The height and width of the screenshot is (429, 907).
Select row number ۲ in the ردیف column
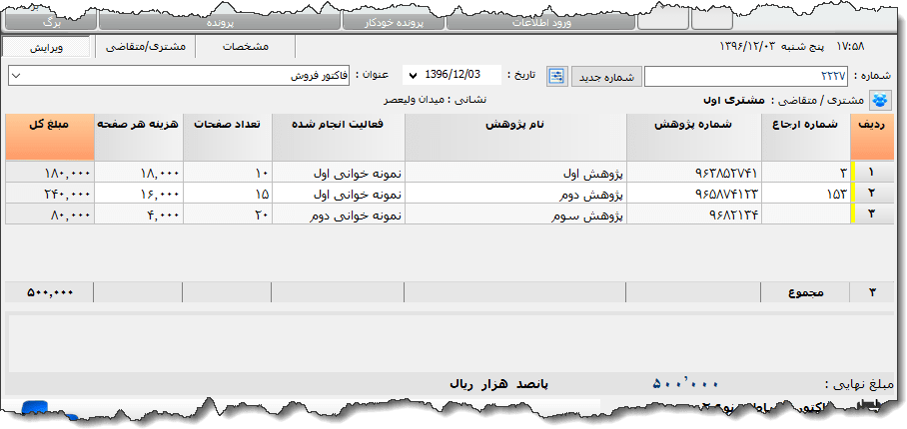pyautogui.click(x=872, y=193)
